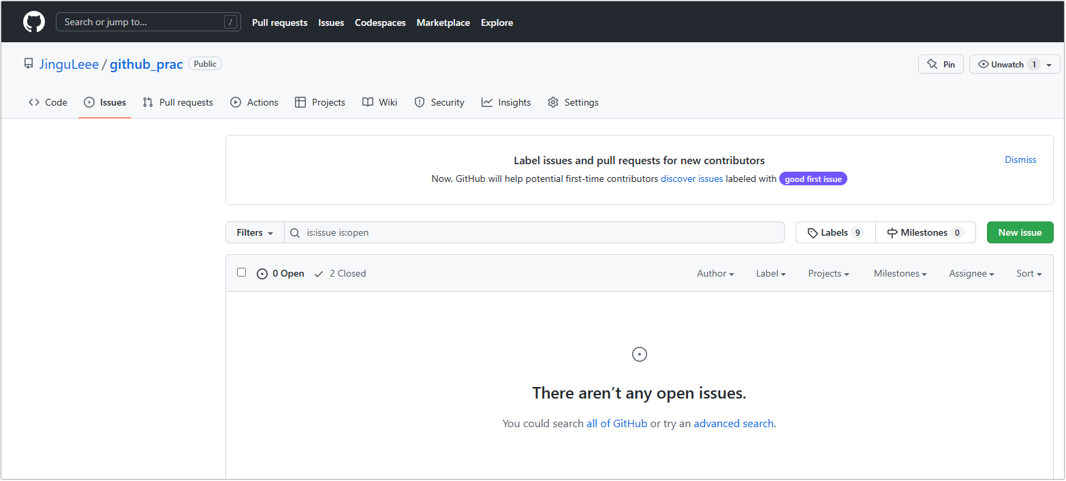Open github_prac repository link
The image size is (1066, 481).
tap(146, 64)
